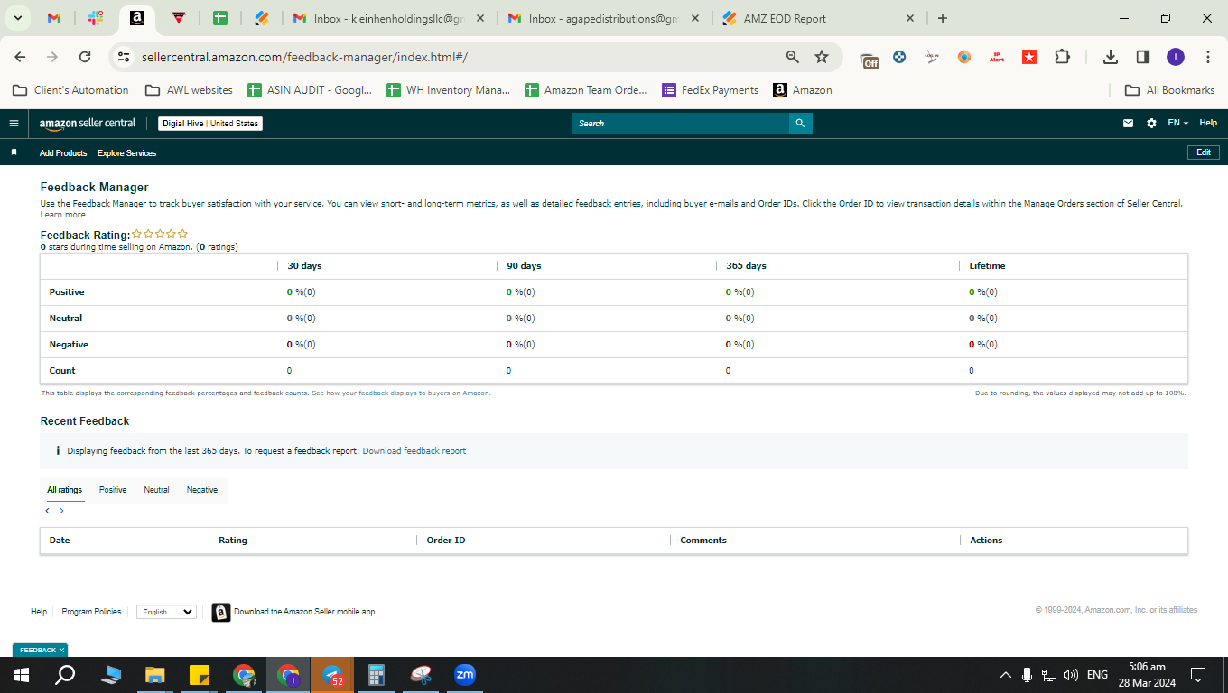Viewport: 1228px width, 693px height.
Task: Open the Seller Central settings gear
Action: tap(1151, 124)
